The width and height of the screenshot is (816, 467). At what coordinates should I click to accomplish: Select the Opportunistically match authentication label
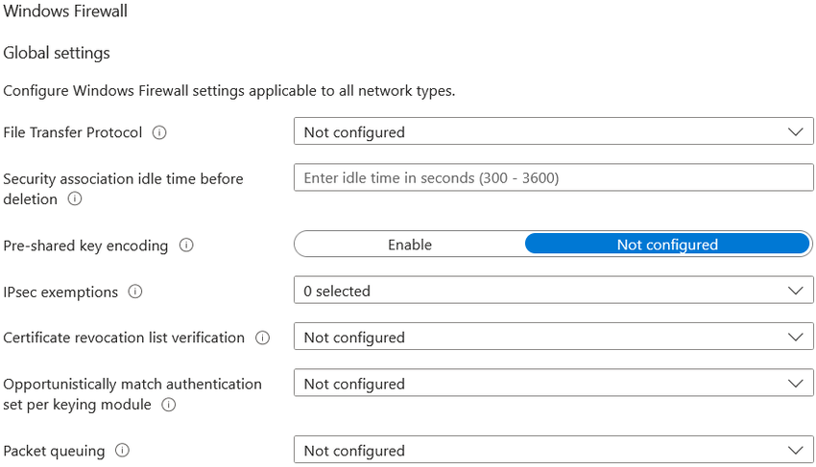click(x=132, y=394)
